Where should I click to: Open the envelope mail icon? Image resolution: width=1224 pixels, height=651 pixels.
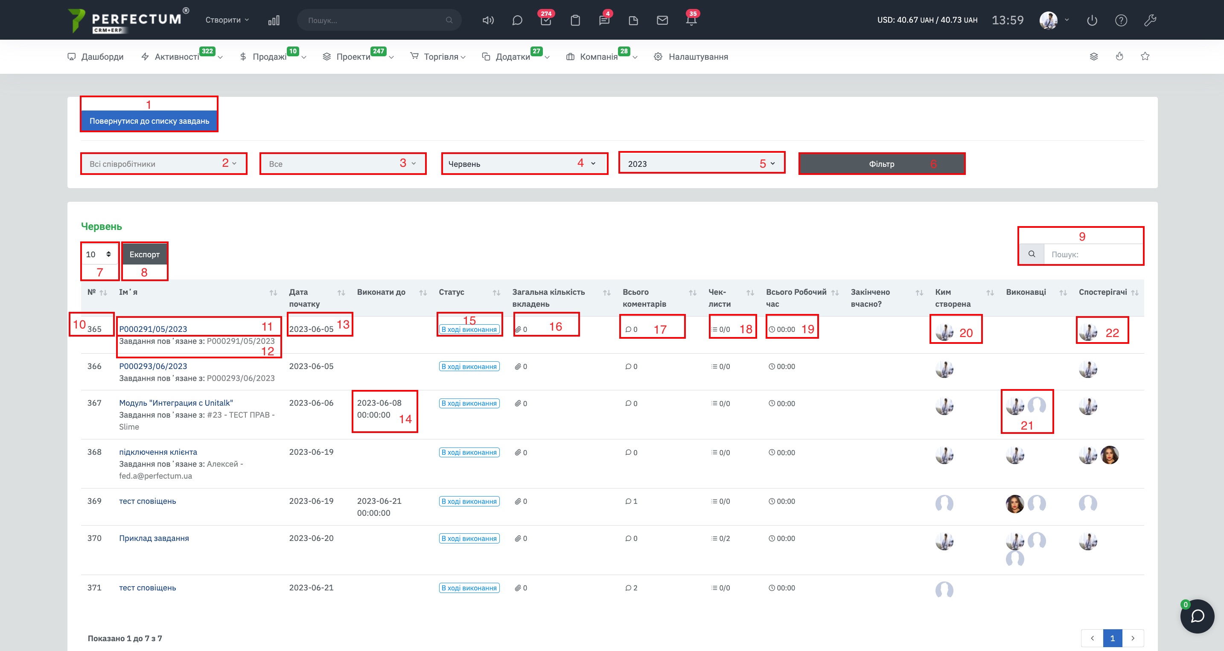[x=662, y=20]
